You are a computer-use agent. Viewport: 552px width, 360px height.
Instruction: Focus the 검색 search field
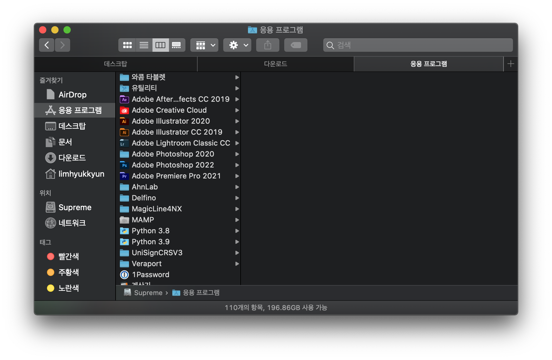(418, 45)
